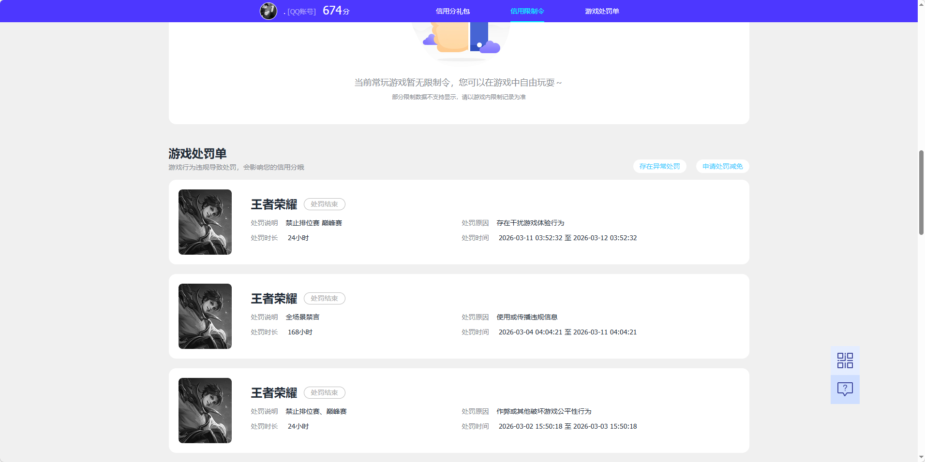
Task: Open the feedback help bubble icon
Action: (844, 390)
